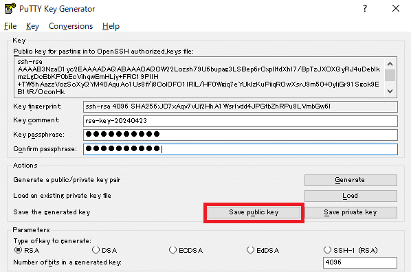Click the Key passphrase field
This screenshot has width=411, height=272.
pyautogui.click(x=241, y=135)
